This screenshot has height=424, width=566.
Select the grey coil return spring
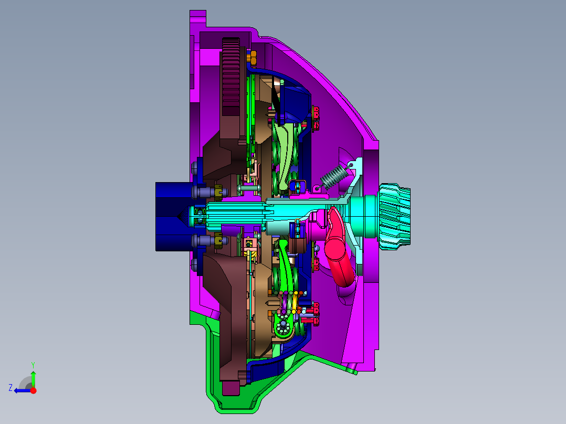pyautogui.click(x=334, y=177)
